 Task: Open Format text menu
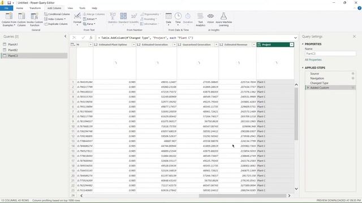tap(77, 19)
